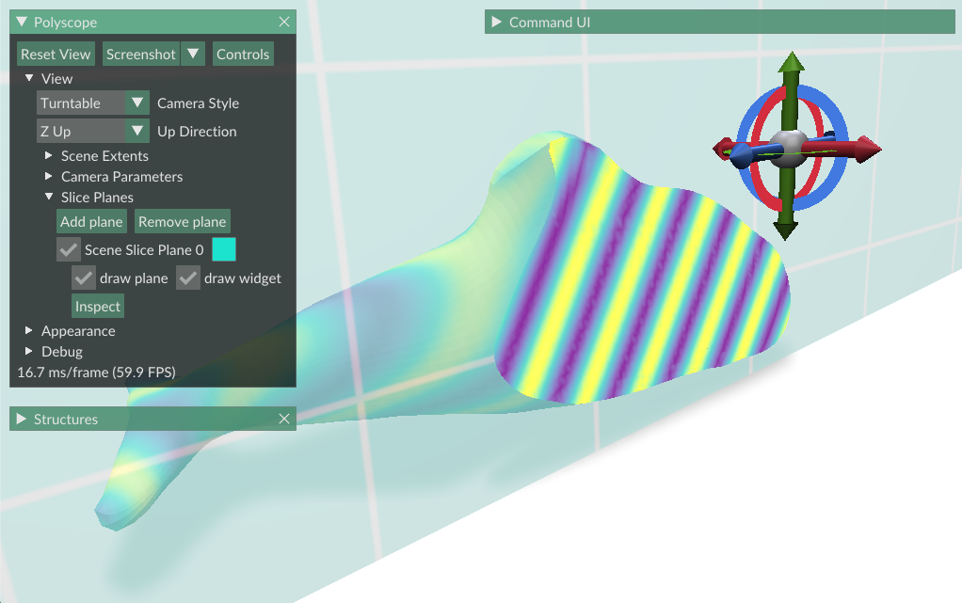Open the Turntable camera style dropdown
Viewport: 962px width, 603px height.
(x=92, y=103)
